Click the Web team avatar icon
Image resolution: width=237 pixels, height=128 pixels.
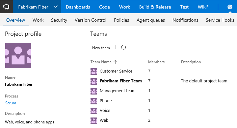point(94,120)
